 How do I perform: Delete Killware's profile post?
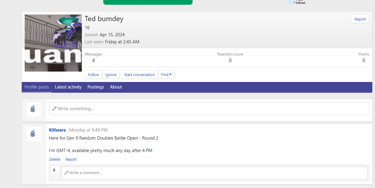[x=55, y=159]
